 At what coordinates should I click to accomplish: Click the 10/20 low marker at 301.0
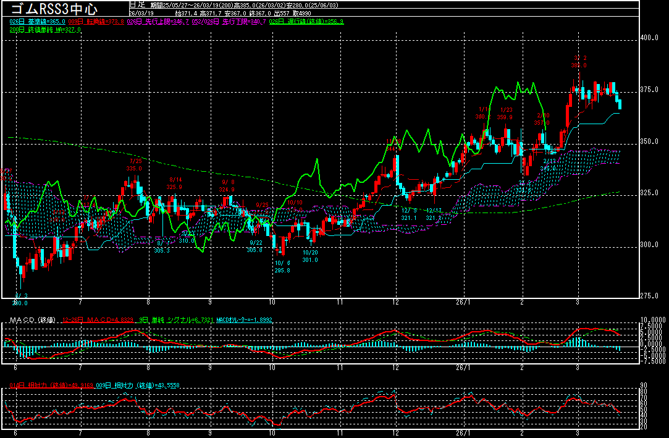(x=310, y=256)
